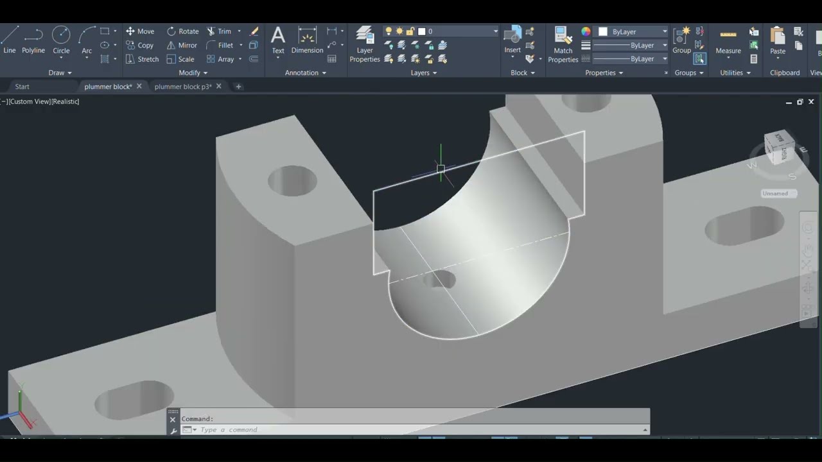
Task: Close the plummer block p3* tab
Action: pos(218,86)
